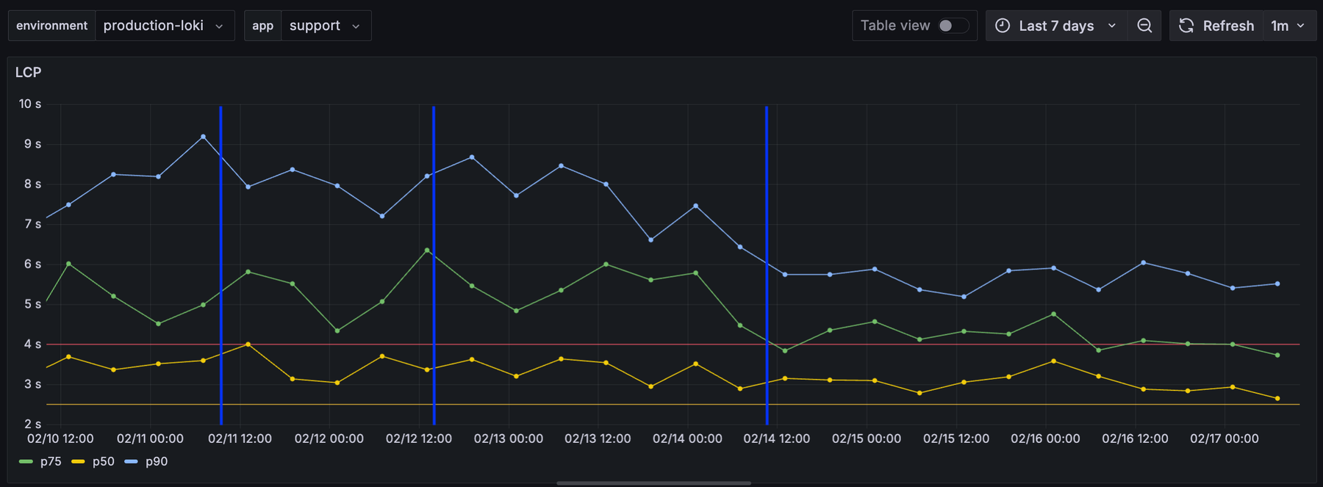Click the '02/14 00:00' x-axis label
The image size is (1323, 487).
(x=687, y=439)
